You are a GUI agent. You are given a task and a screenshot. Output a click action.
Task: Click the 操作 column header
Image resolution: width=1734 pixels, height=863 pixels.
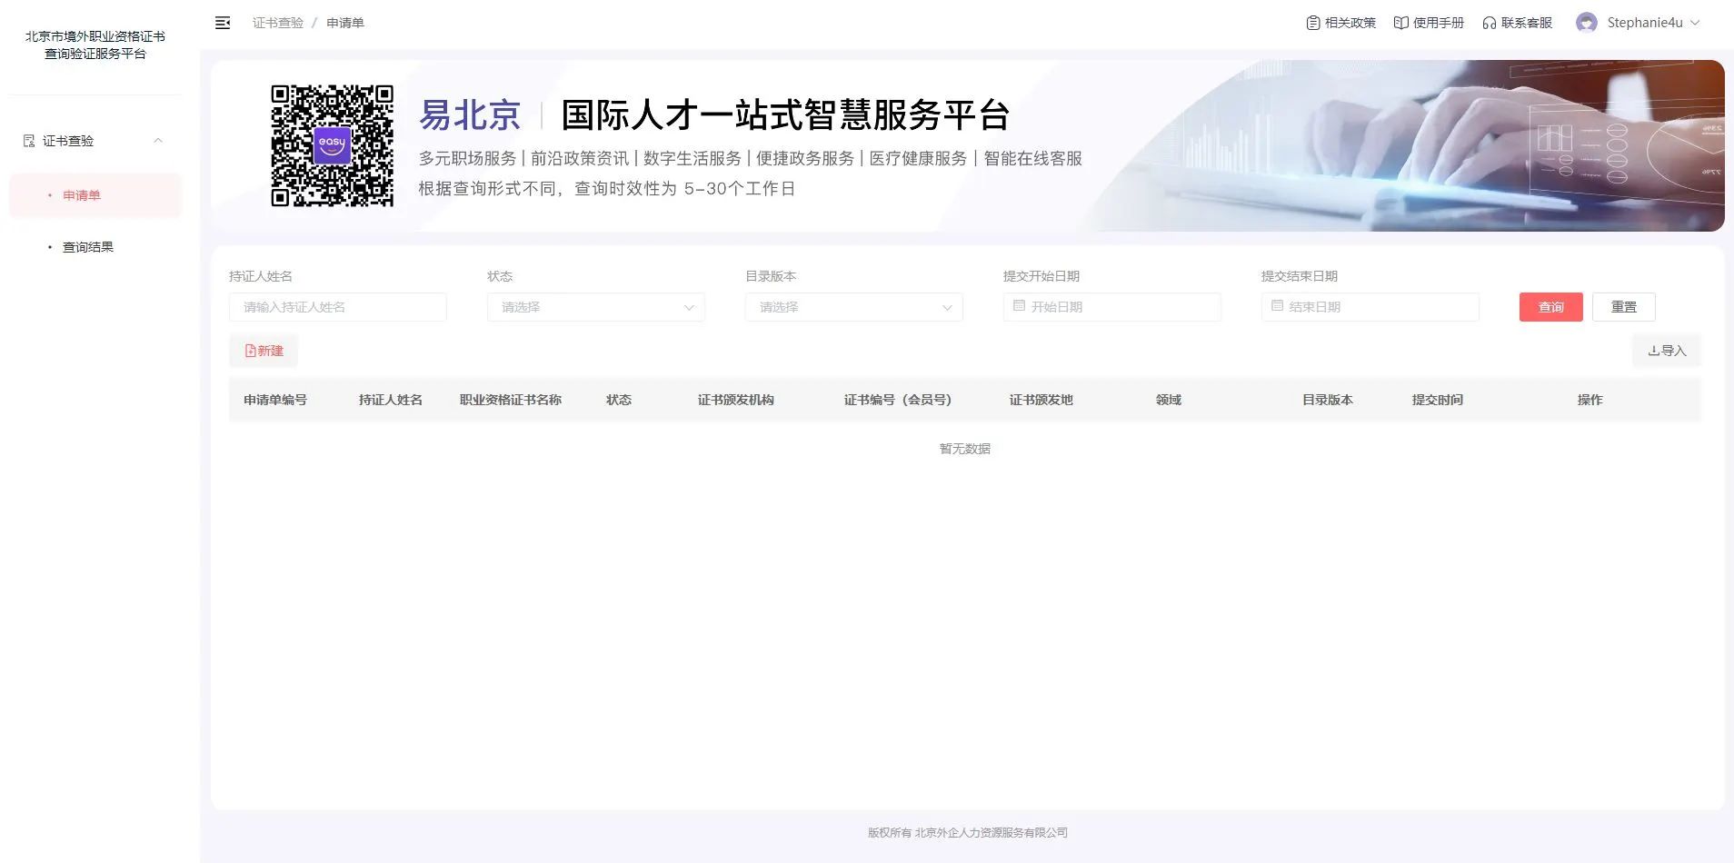(x=1590, y=400)
